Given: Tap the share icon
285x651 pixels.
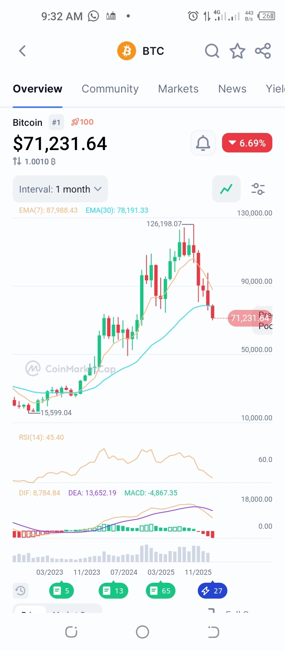Looking at the screenshot, I should 263,51.
